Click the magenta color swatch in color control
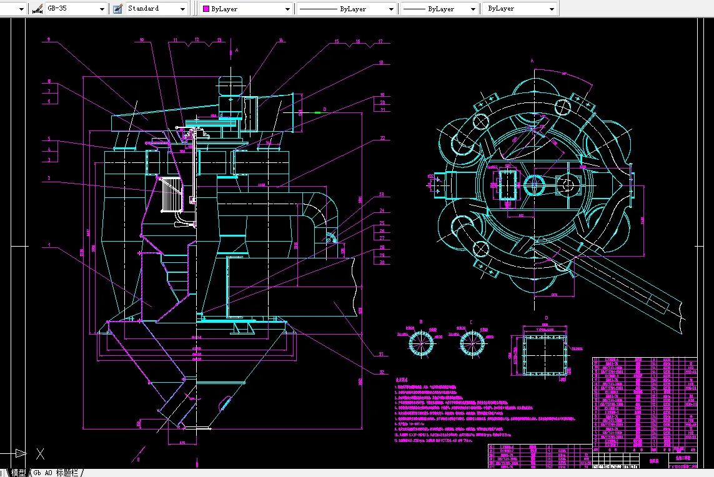The image size is (714, 477). click(x=206, y=9)
